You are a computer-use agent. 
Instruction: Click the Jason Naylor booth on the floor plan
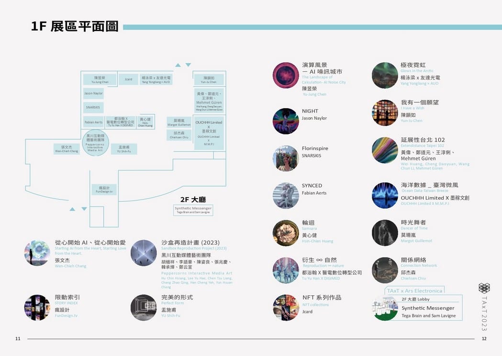coord(93,93)
